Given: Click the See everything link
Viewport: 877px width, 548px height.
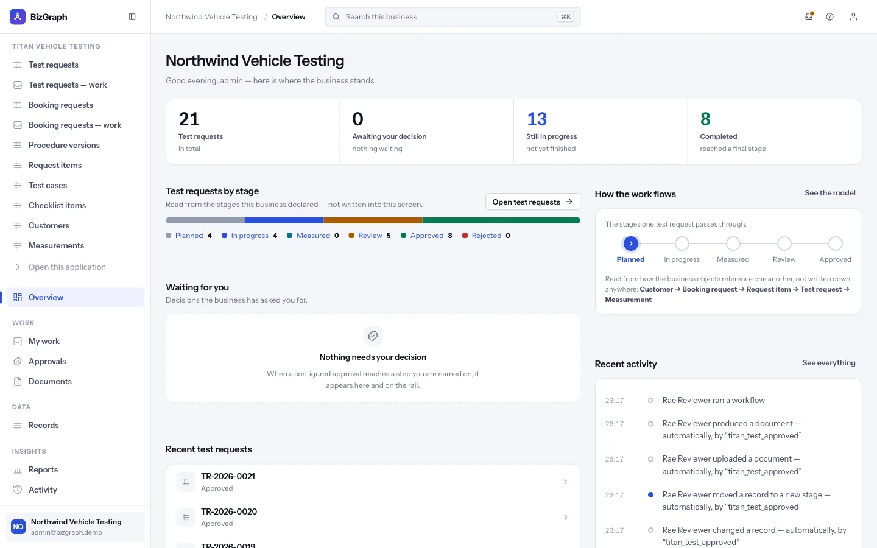Looking at the screenshot, I should pos(829,363).
